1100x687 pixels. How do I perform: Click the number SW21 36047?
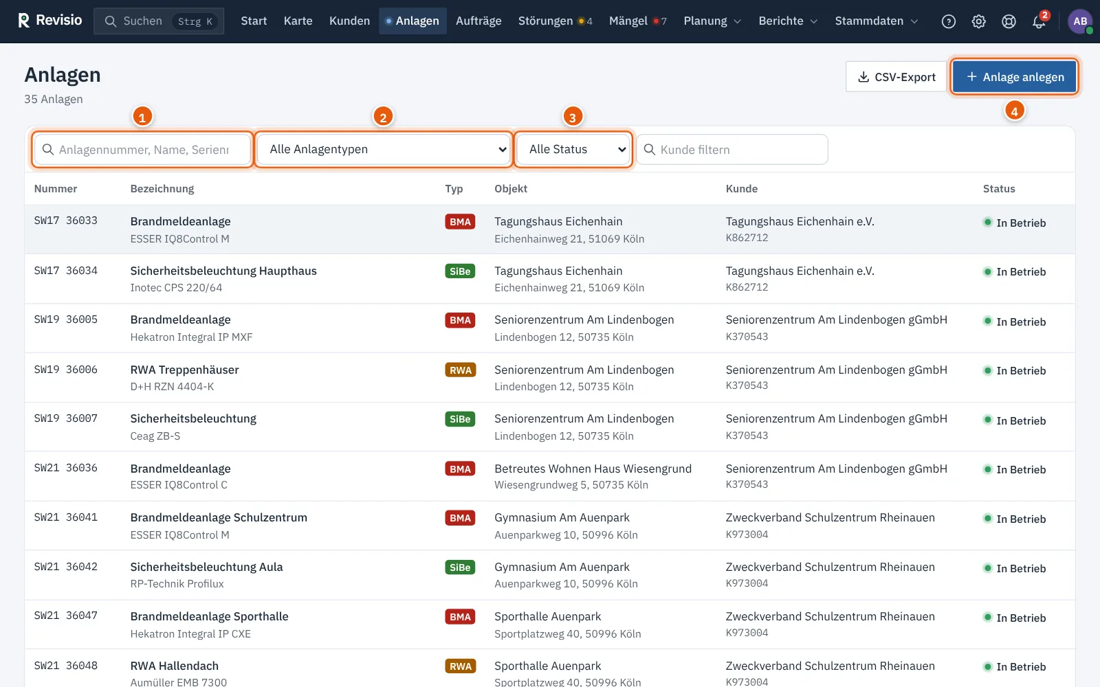pyautogui.click(x=66, y=616)
